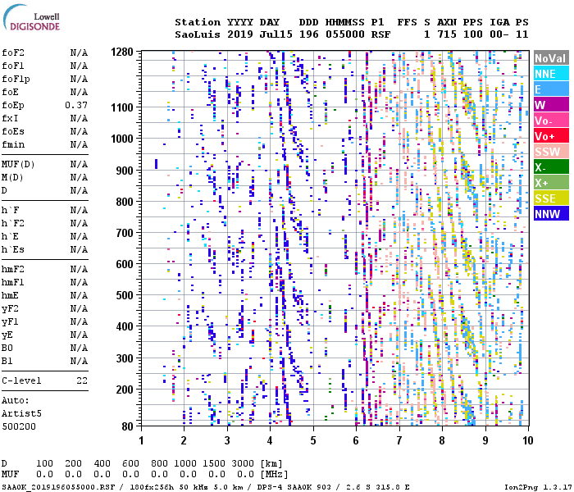
Task: Click the 055000 time value
Action: point(345,34)
